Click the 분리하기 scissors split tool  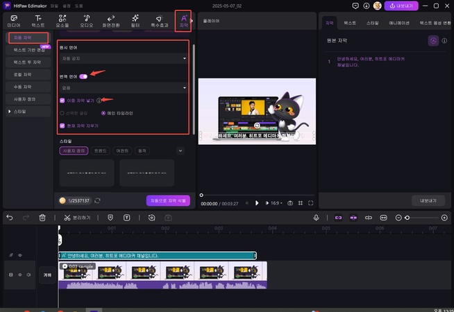[x=77, y=218]
